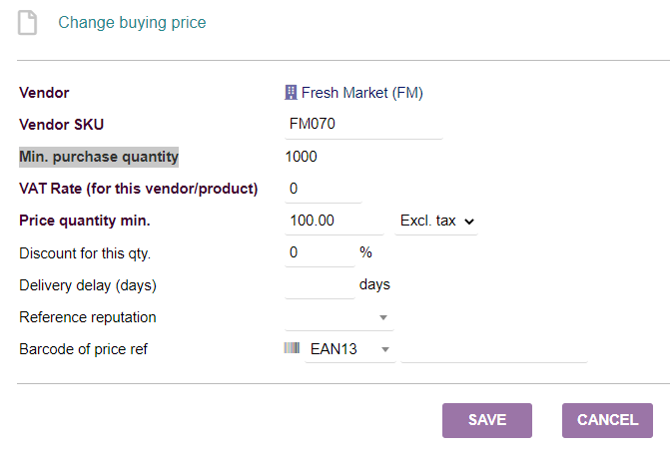Click the barcode icon beside EAN13

pos(292,348)
